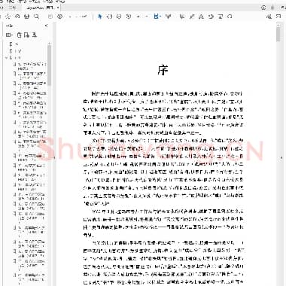Viewport: 286px width, 286px height.
Task: Open the blue fit-page options button
Action: point(157,17)
